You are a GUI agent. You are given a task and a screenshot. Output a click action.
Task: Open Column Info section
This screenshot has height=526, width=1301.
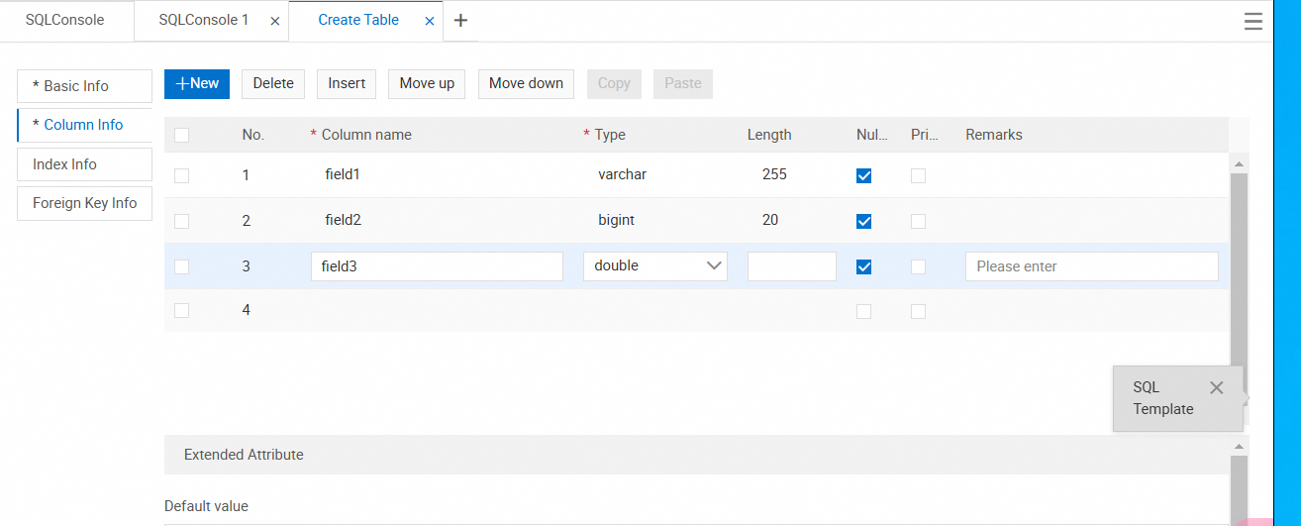[84, 125]
